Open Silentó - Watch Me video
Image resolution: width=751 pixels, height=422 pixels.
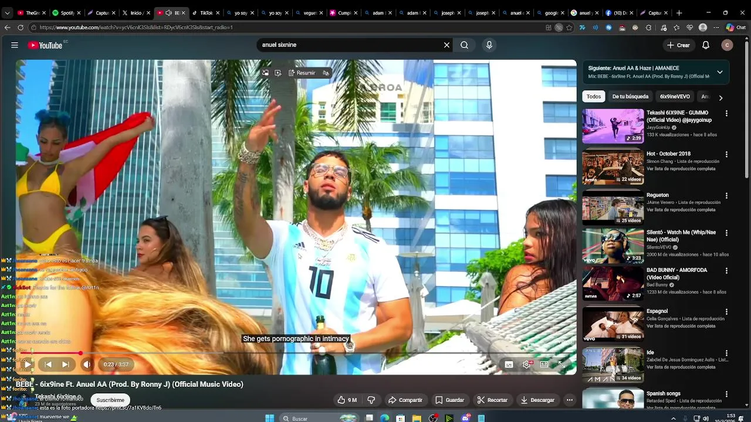coord(613,246)
